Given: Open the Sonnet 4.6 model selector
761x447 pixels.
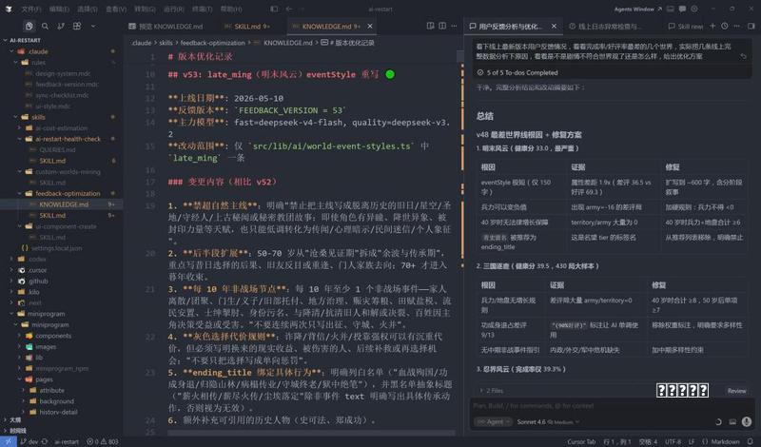Looking at the screenshot, I should (x=548, y=421).
